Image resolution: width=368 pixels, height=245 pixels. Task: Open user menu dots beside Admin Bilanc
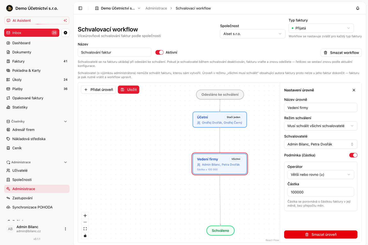point(65,229)
